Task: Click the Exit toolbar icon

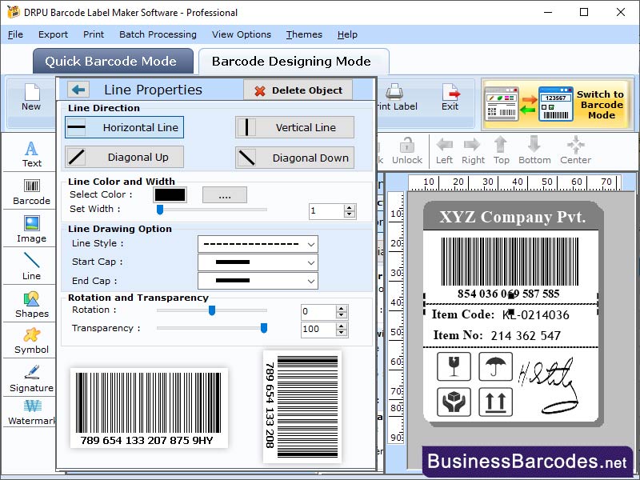Action: click(x=450, y=97)
